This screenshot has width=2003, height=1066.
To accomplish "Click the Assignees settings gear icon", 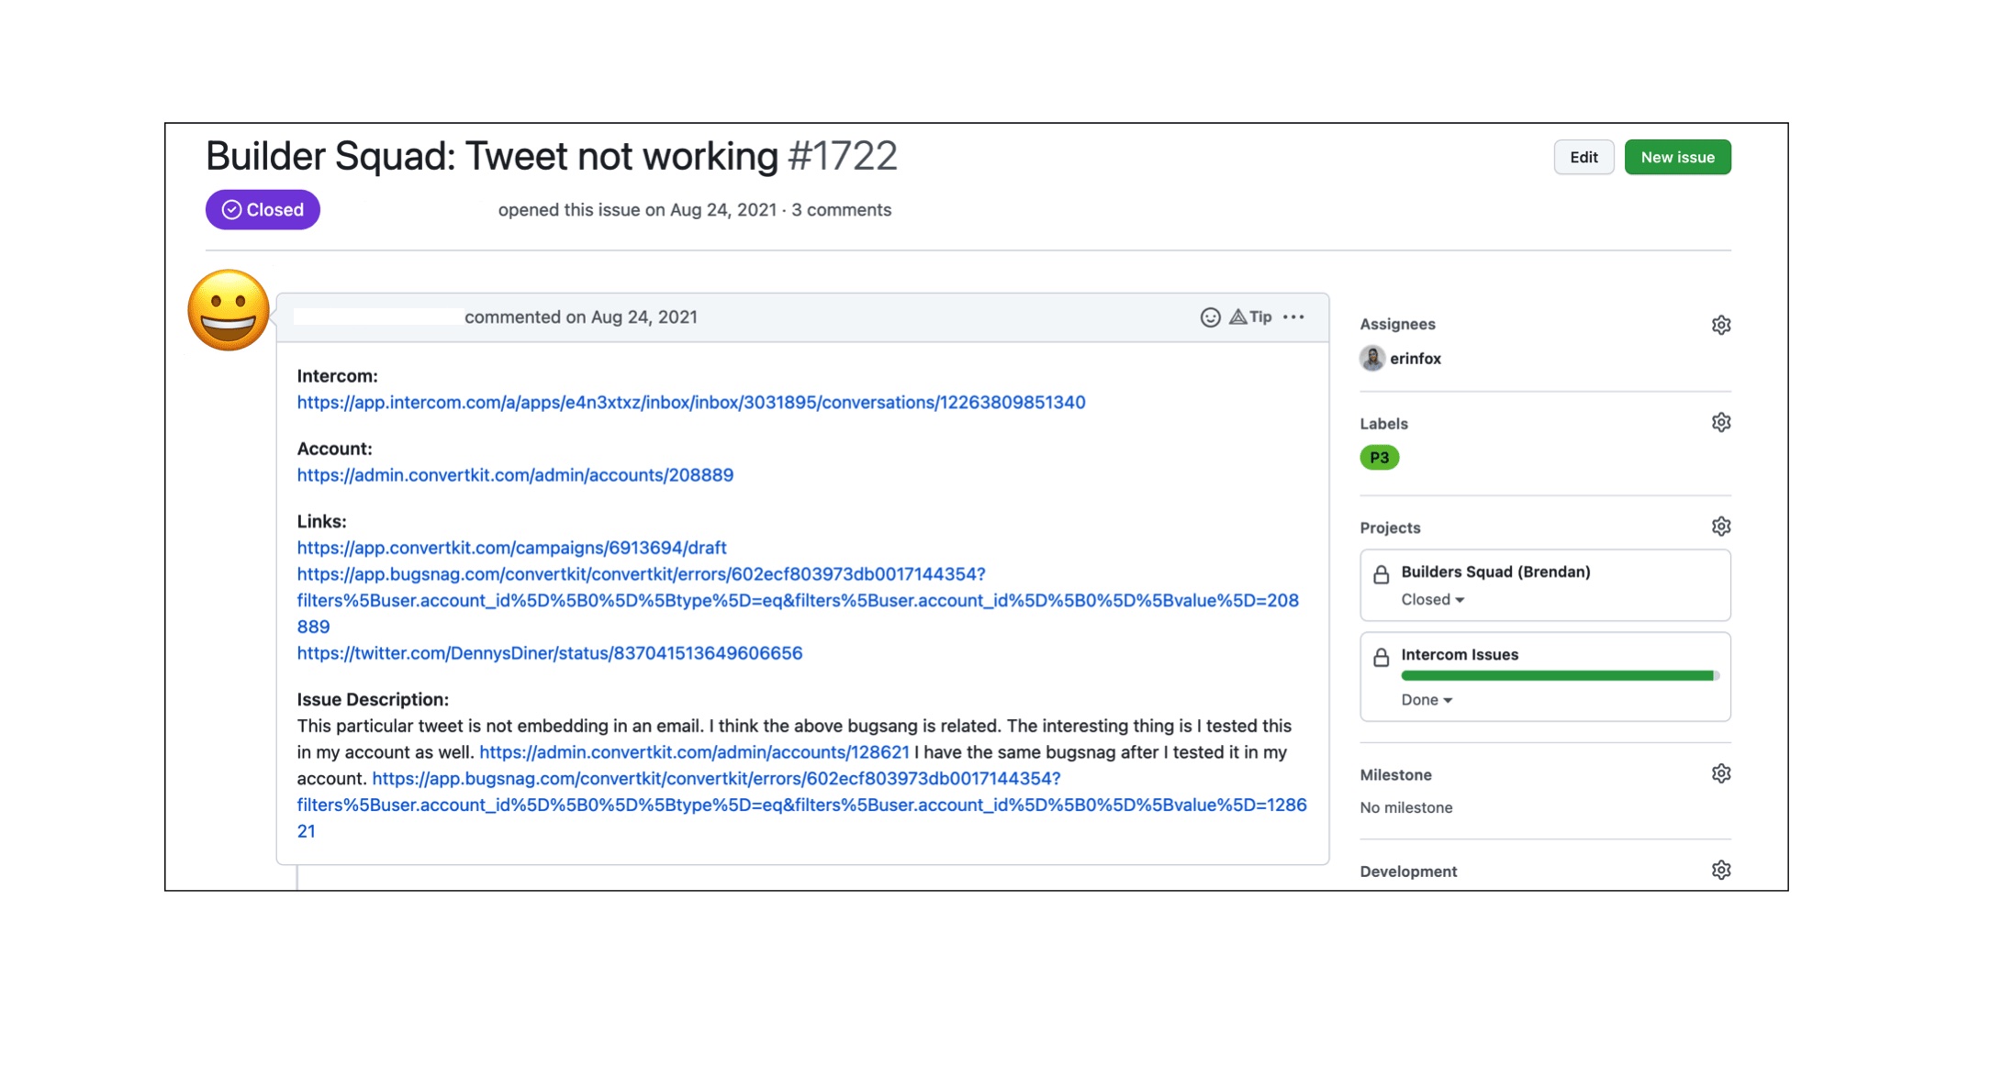I will [1719, 323].
